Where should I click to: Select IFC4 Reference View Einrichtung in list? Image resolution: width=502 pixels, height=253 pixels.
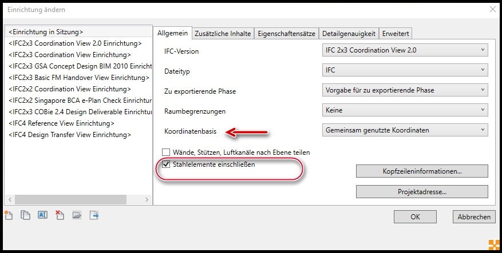[62, 123]
